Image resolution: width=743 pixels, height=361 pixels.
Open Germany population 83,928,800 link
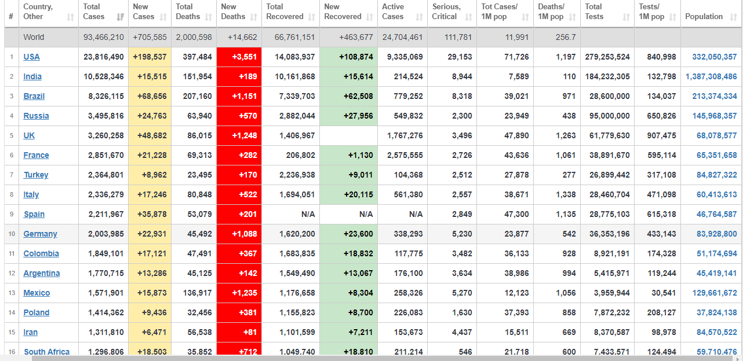[717, 234]
